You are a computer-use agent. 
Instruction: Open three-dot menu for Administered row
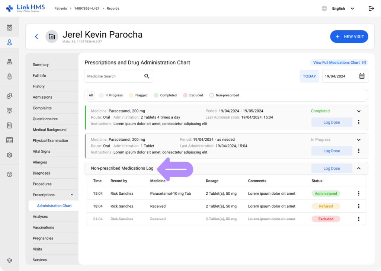click(x=359, y=194)
